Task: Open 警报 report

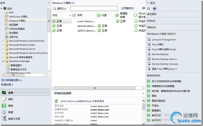Action: coord(154,96)
